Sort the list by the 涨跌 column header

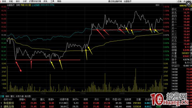coord(86,100)
